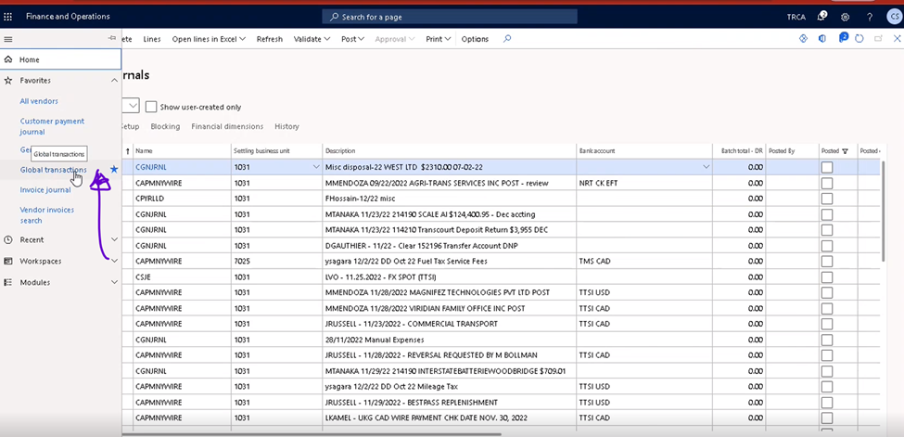
Task: Open the Help question mark
Action: [870, 17]
